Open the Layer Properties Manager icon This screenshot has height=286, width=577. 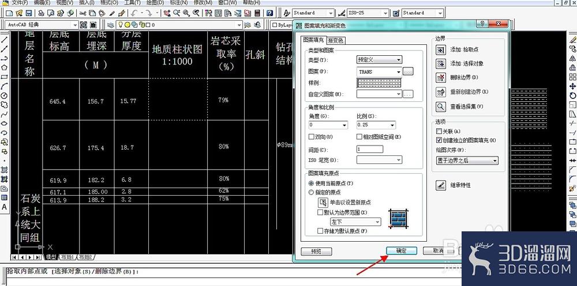[x=110, y=25]
